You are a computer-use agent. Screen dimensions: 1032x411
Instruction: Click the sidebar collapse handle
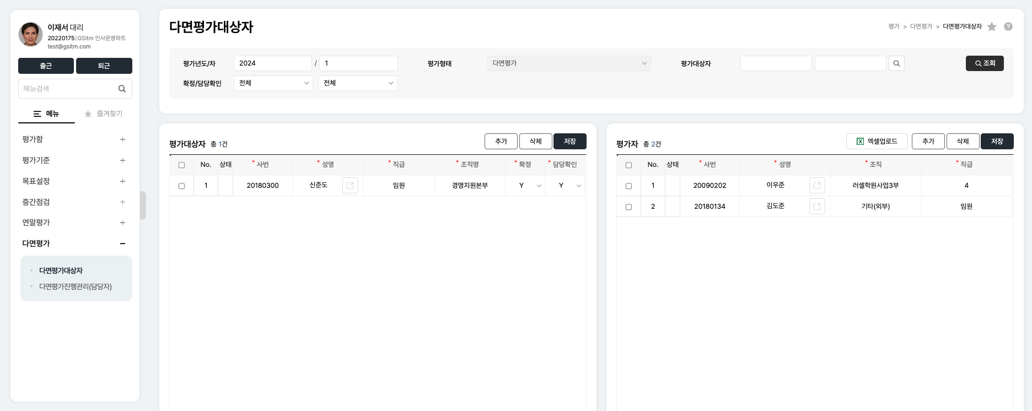point(143,205)
